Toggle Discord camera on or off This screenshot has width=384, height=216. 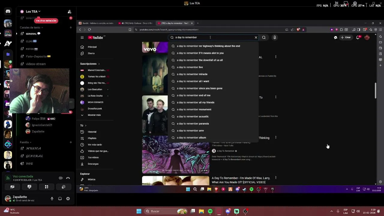pos(12,187)
